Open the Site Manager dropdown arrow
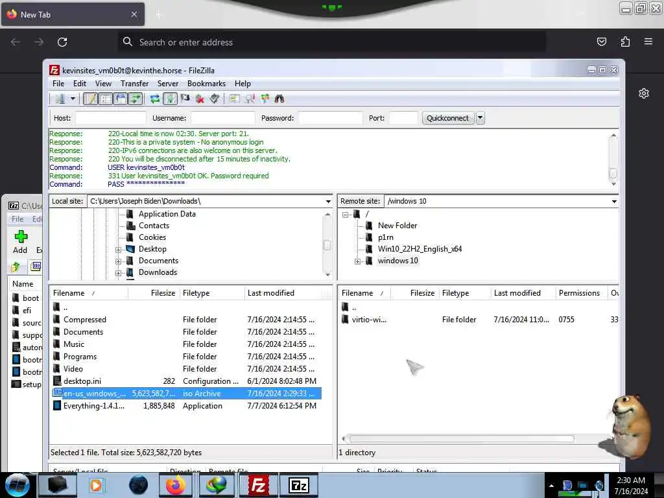The image size is (664, 498). pyautogui.click(x=73, y=99)
